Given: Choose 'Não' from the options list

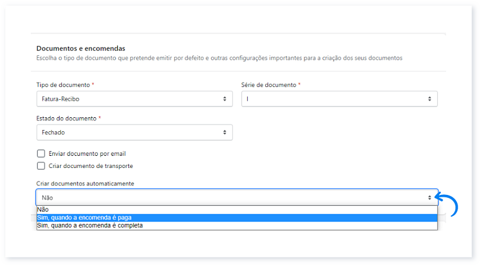Looking at the screenshot, I should click(x=237, y=209).
